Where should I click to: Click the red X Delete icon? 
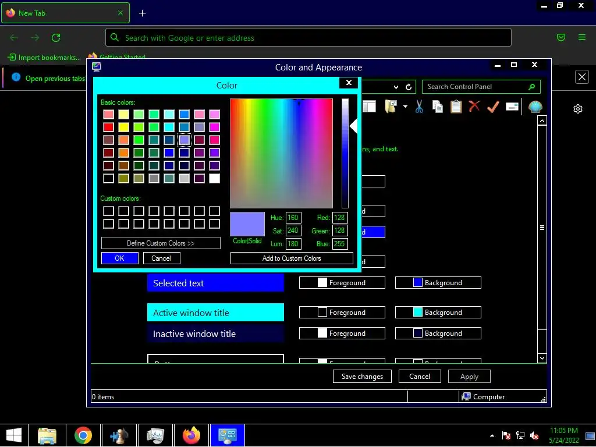click(474, 106)
